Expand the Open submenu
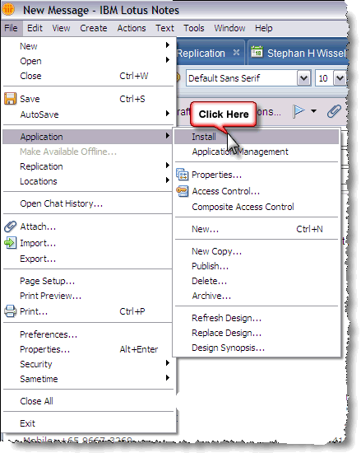The width and height of the screenshot is (361, 453). click(x=168, y=60)
